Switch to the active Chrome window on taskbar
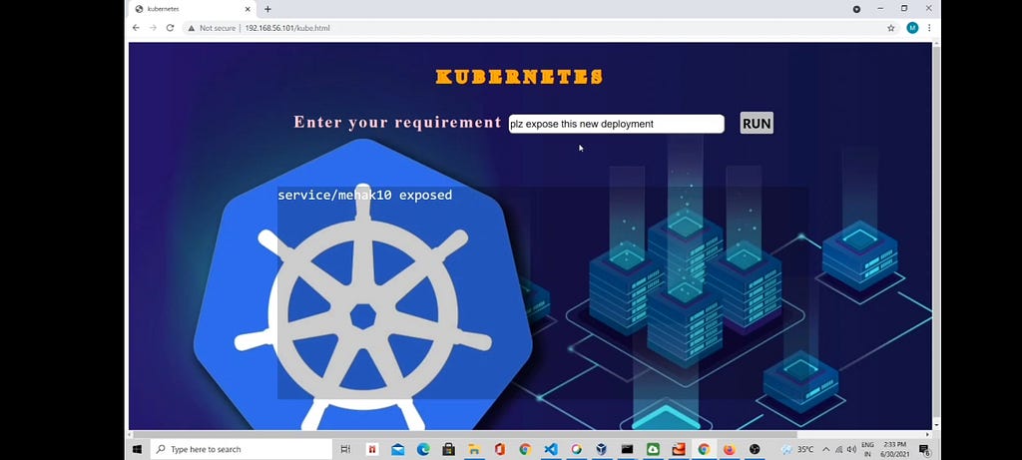Viewport: 1022px width, 460px height. (x=704, y=449)
